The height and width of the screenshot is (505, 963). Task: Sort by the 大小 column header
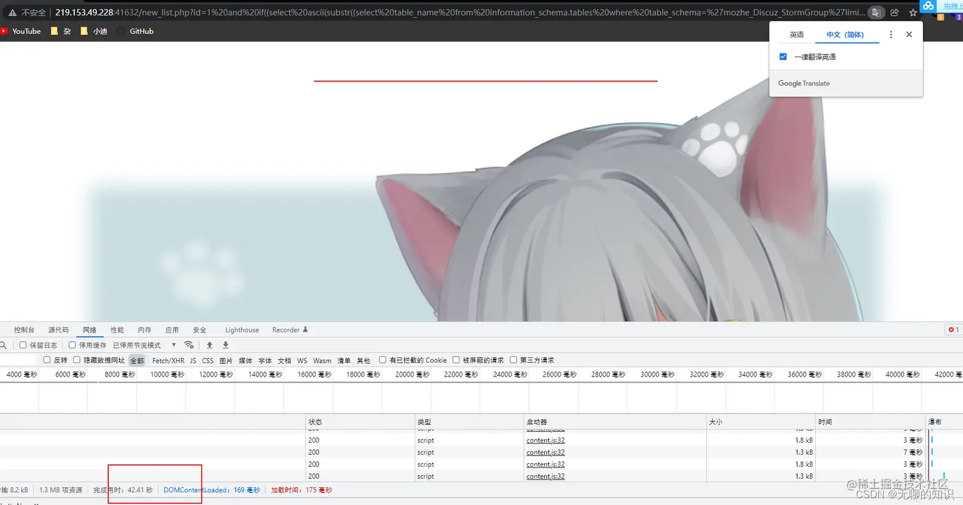click(761, 422)
